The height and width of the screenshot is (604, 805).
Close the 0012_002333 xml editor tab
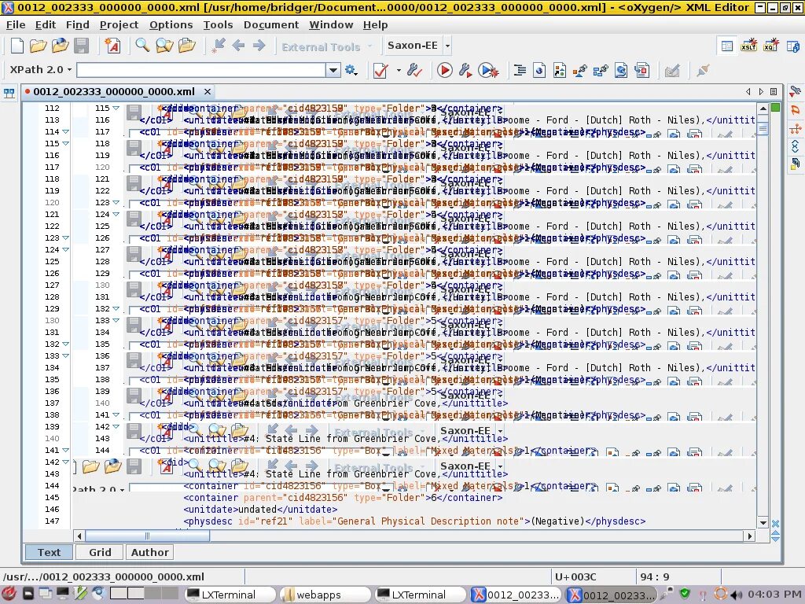[208, 92]
